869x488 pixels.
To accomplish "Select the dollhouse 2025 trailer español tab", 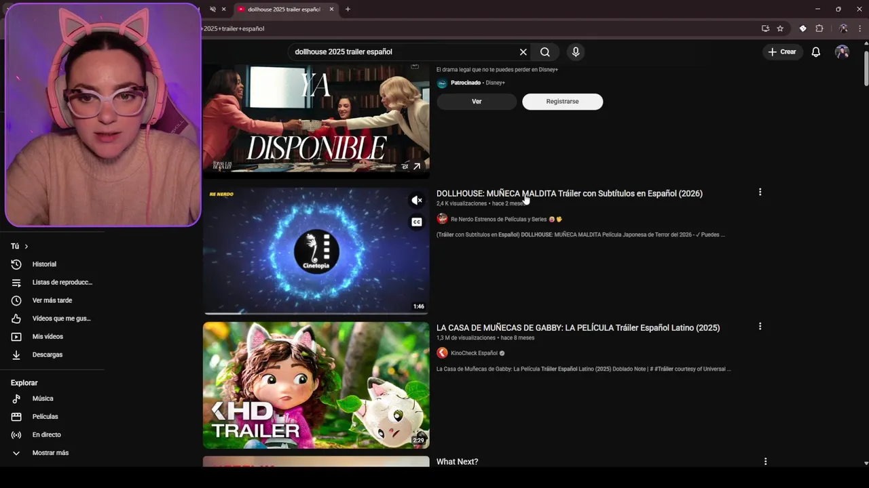I will pos(285,9).
